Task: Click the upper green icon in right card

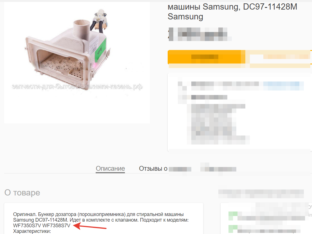Action: tap(233, 216)
